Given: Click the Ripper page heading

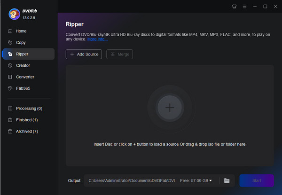Looking at the screenshot, I should point(75,24).
